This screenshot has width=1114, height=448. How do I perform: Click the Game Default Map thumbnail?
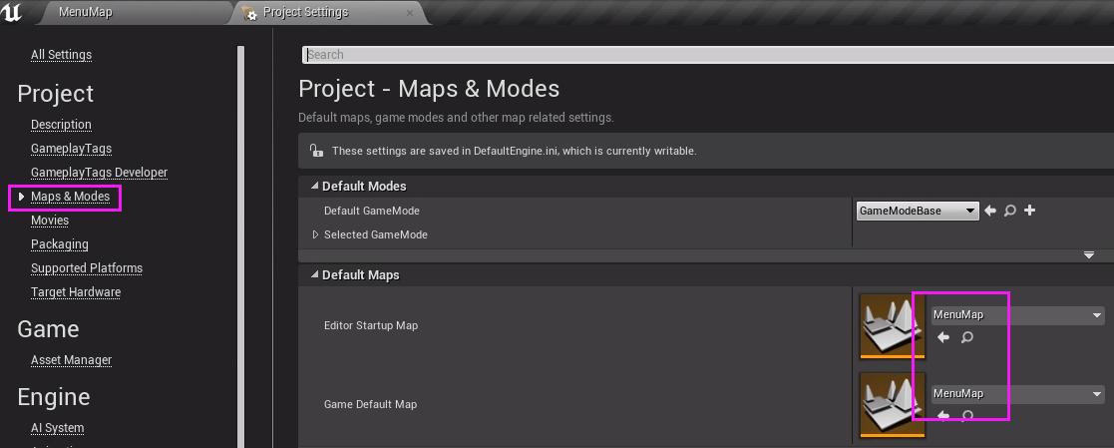pos(892,405)
